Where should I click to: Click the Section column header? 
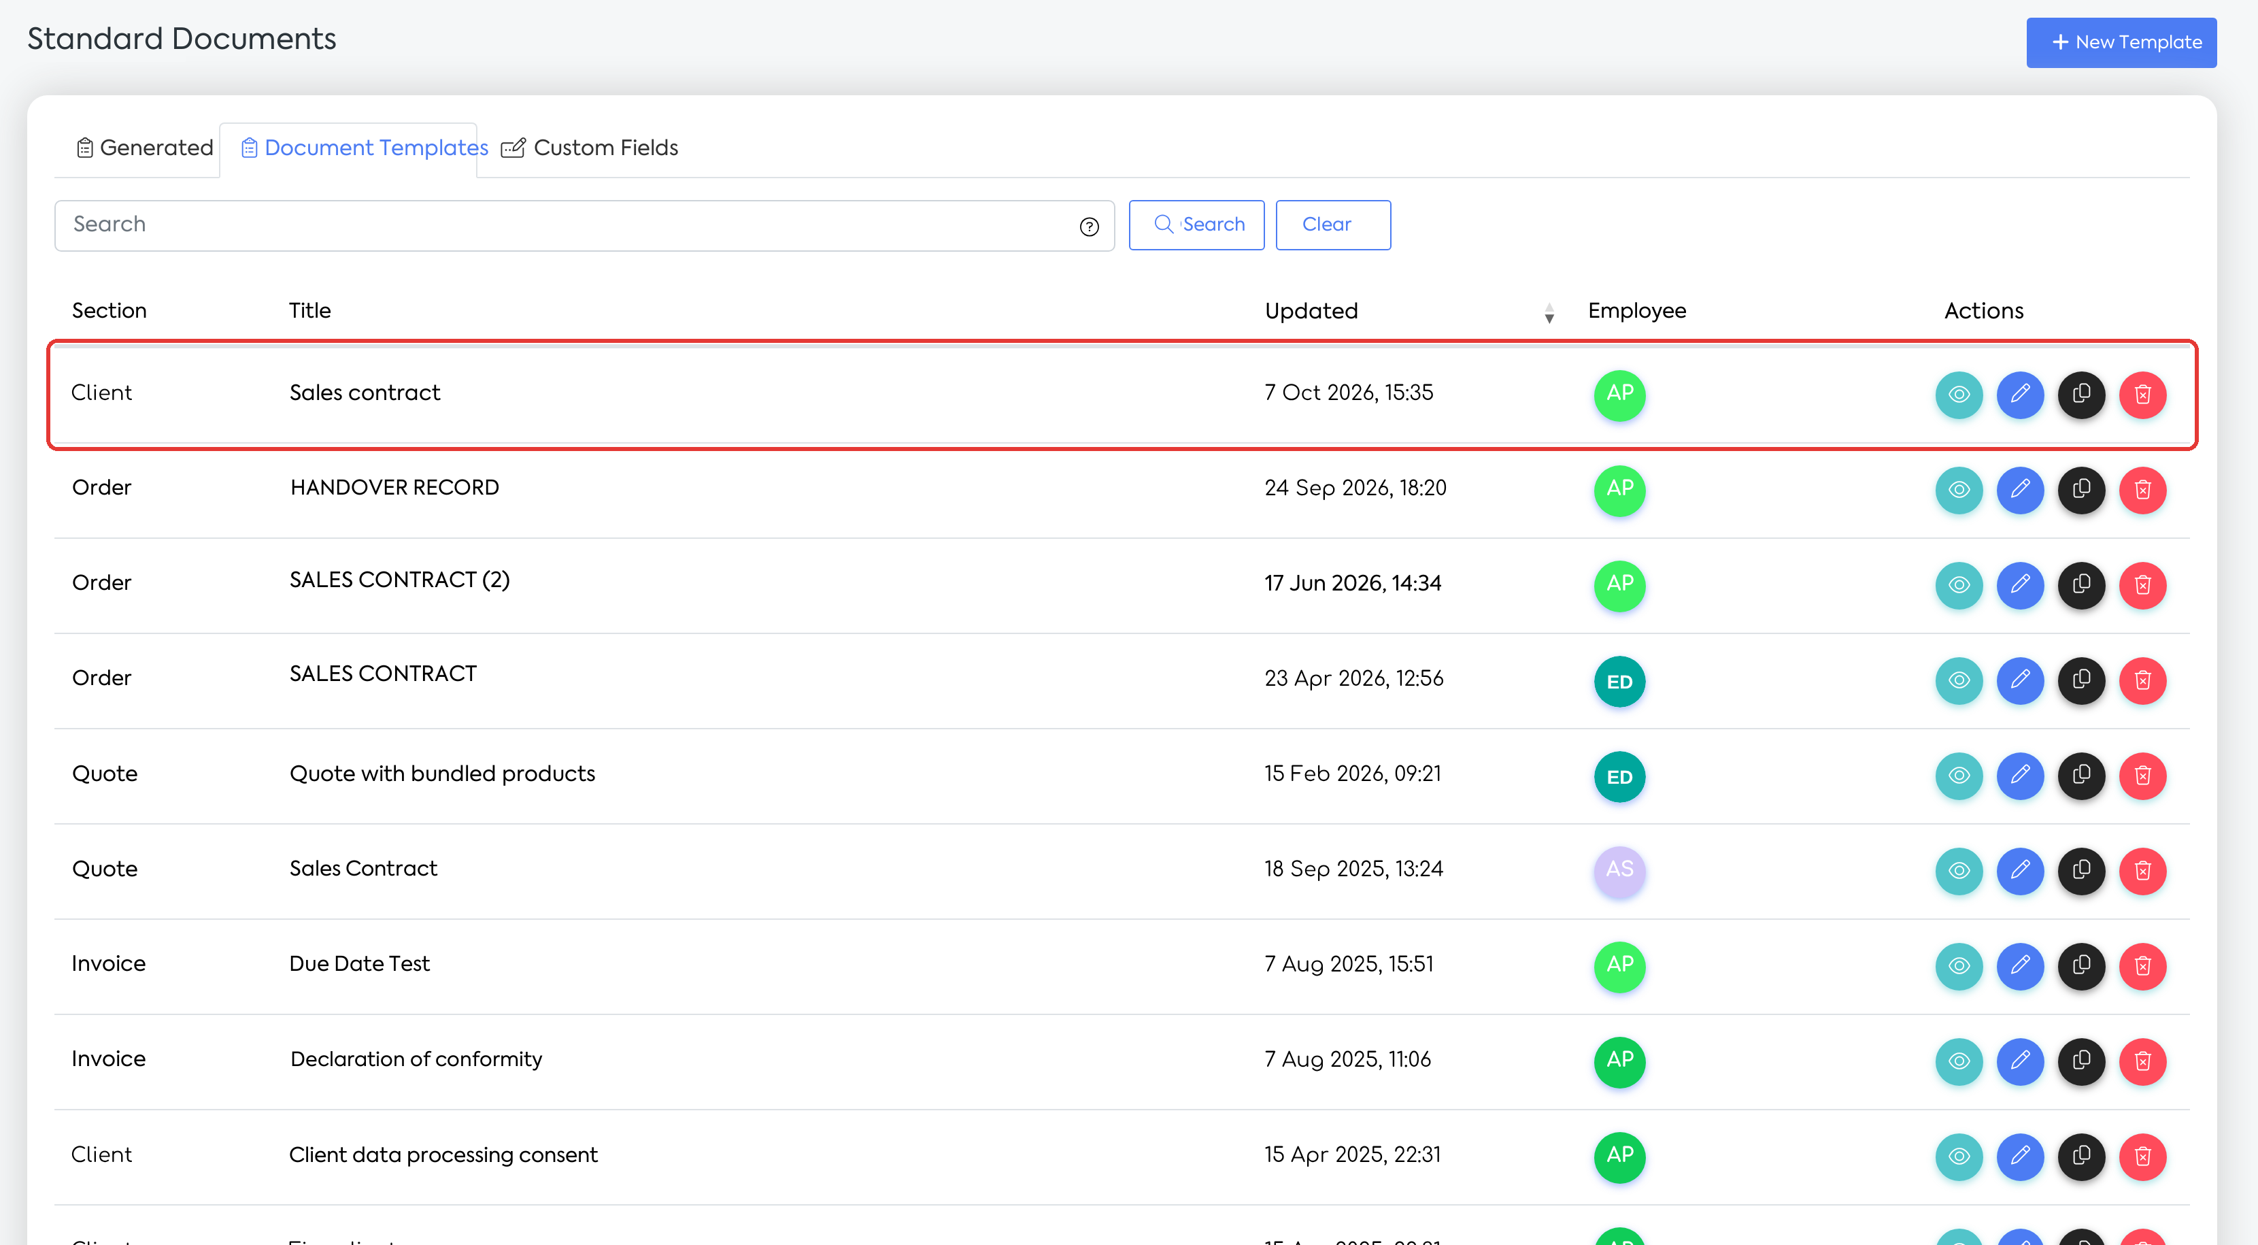[x=109, y=312]
